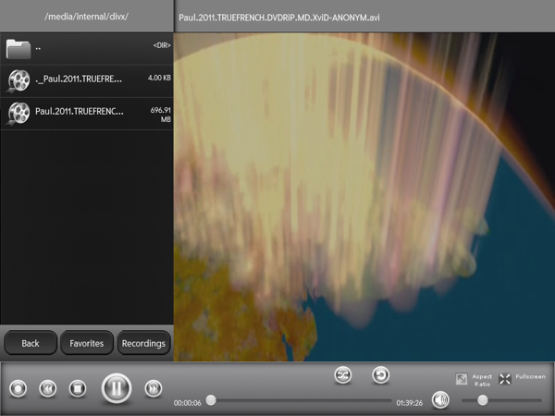Enter Fullscreen mode icon
The width and height of the screenshot is (555, 416).
(x=505, y=379)
